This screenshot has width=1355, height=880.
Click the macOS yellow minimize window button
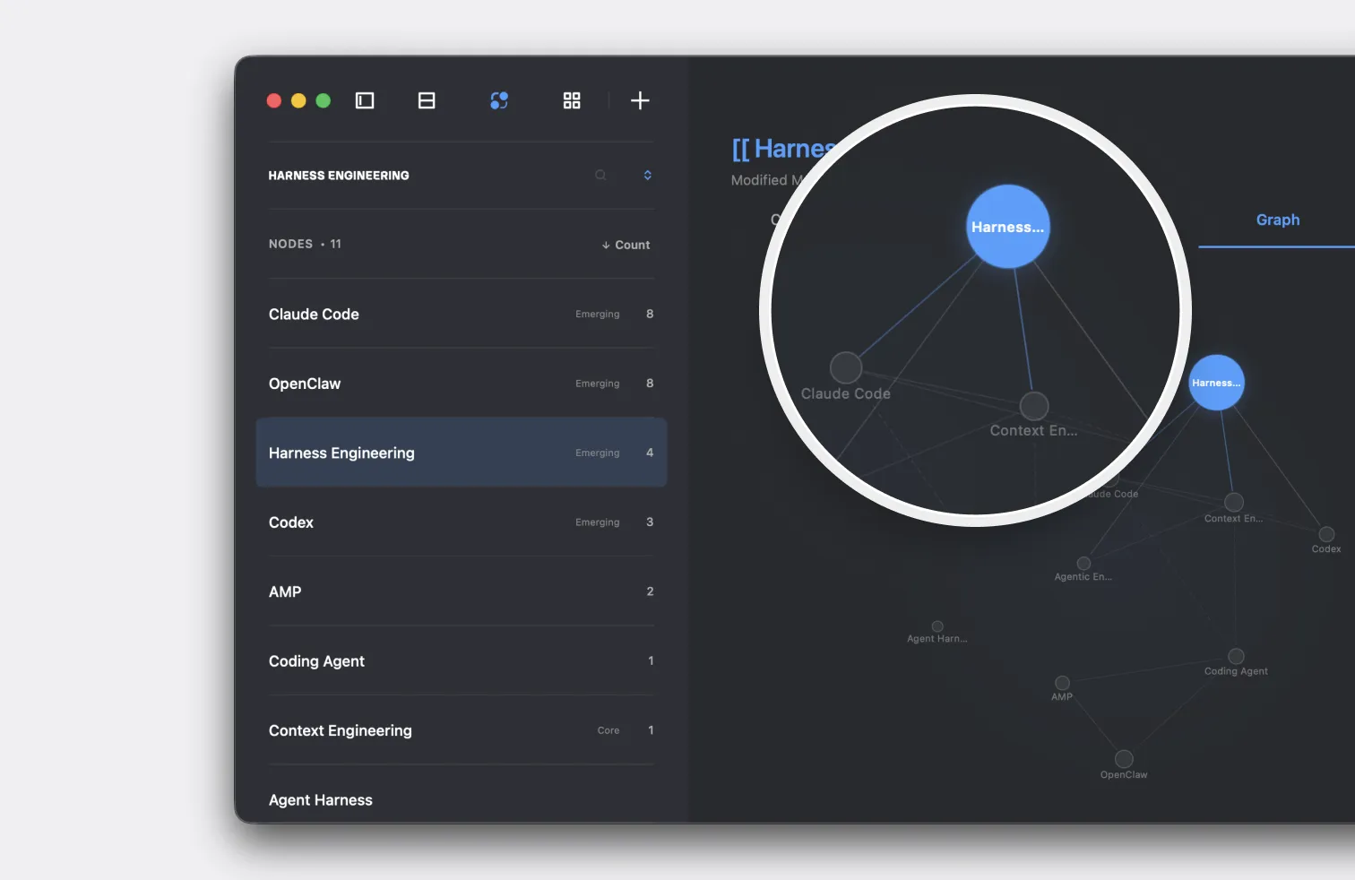298,100
